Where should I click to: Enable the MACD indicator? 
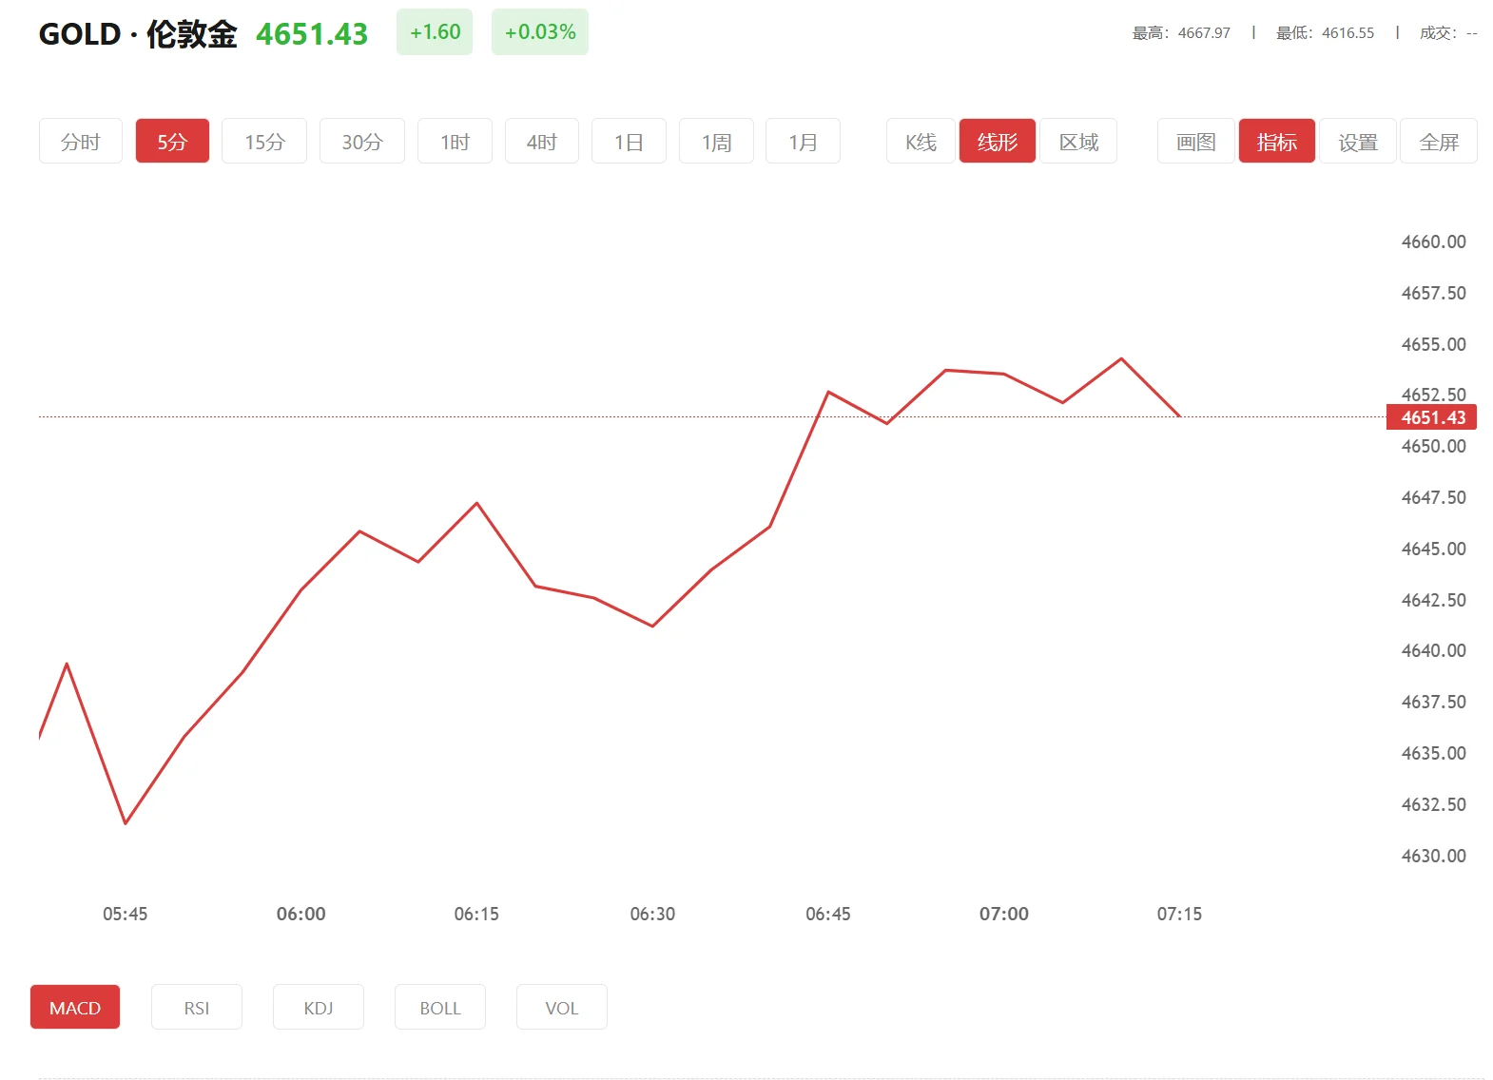click(75, 1007)
